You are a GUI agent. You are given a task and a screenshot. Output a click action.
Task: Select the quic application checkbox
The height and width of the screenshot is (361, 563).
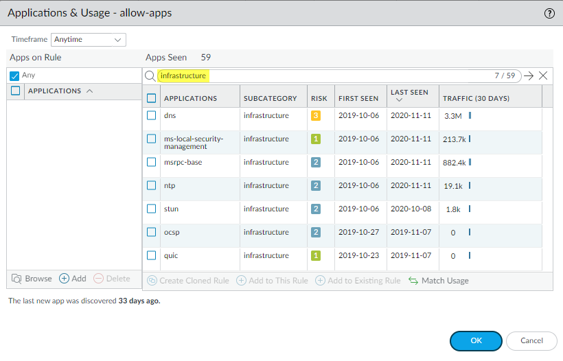pos(152,255)
